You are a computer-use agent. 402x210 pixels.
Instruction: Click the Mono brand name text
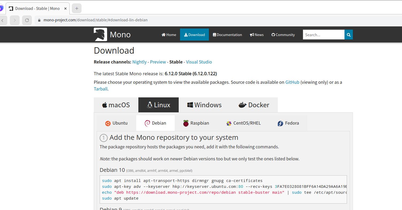click(x=120, y=35)
